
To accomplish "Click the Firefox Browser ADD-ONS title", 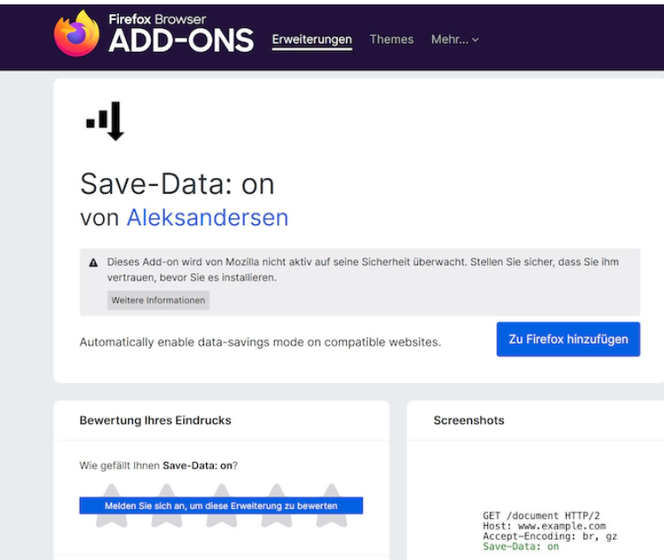I will point(180,34).
